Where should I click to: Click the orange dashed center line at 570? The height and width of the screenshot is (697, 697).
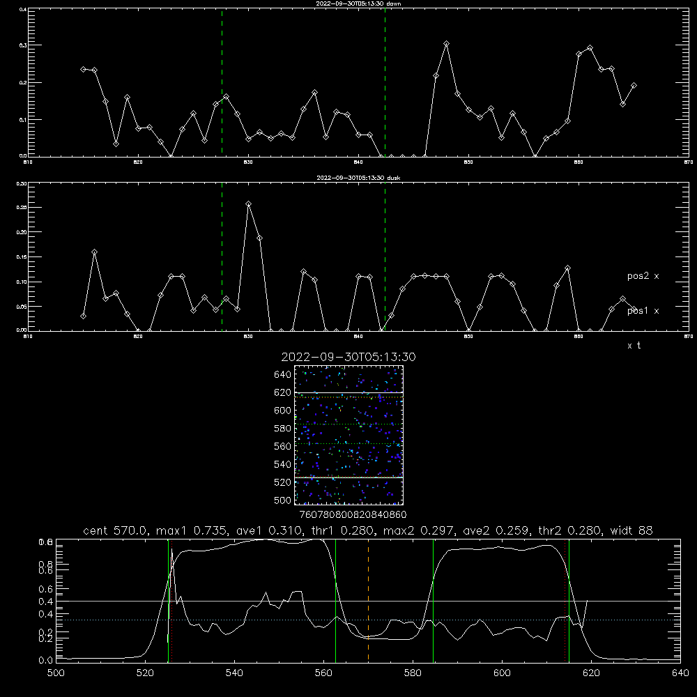(368, 600)
